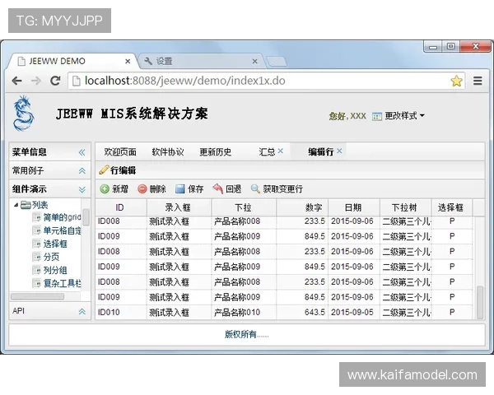Click the 获取变更行 magnifier icon
Screen dimensions: 494x395
coord(255,189)
